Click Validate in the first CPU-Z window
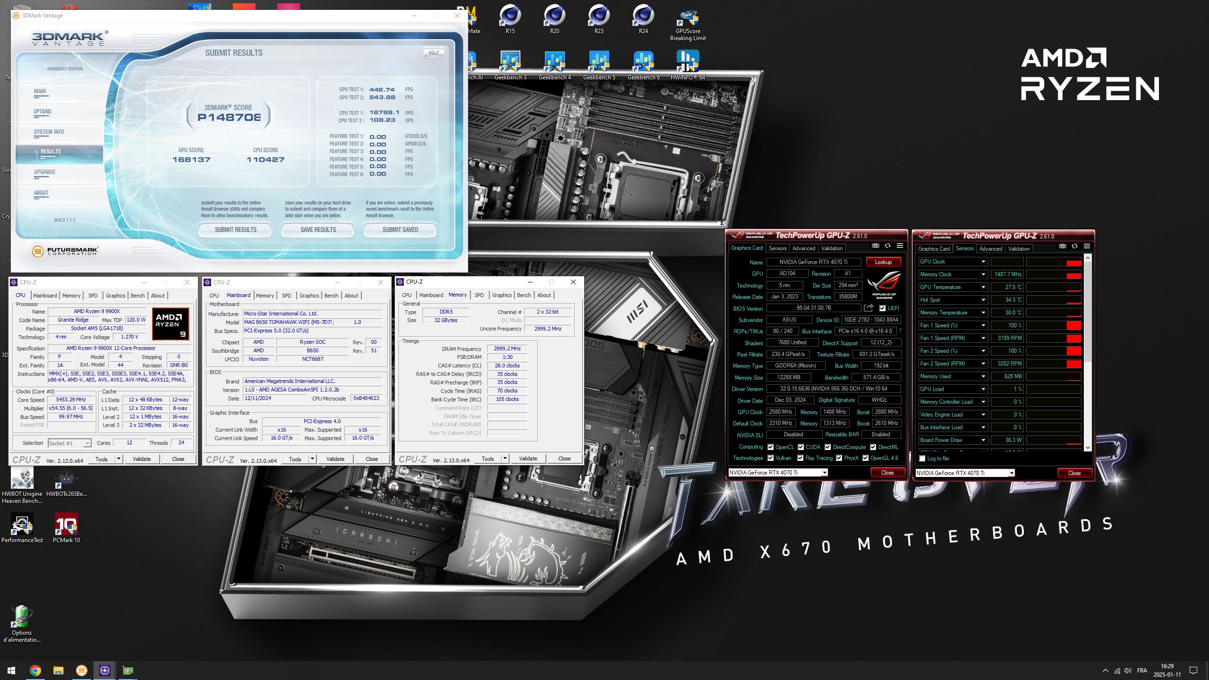 [x=142, y=459]
